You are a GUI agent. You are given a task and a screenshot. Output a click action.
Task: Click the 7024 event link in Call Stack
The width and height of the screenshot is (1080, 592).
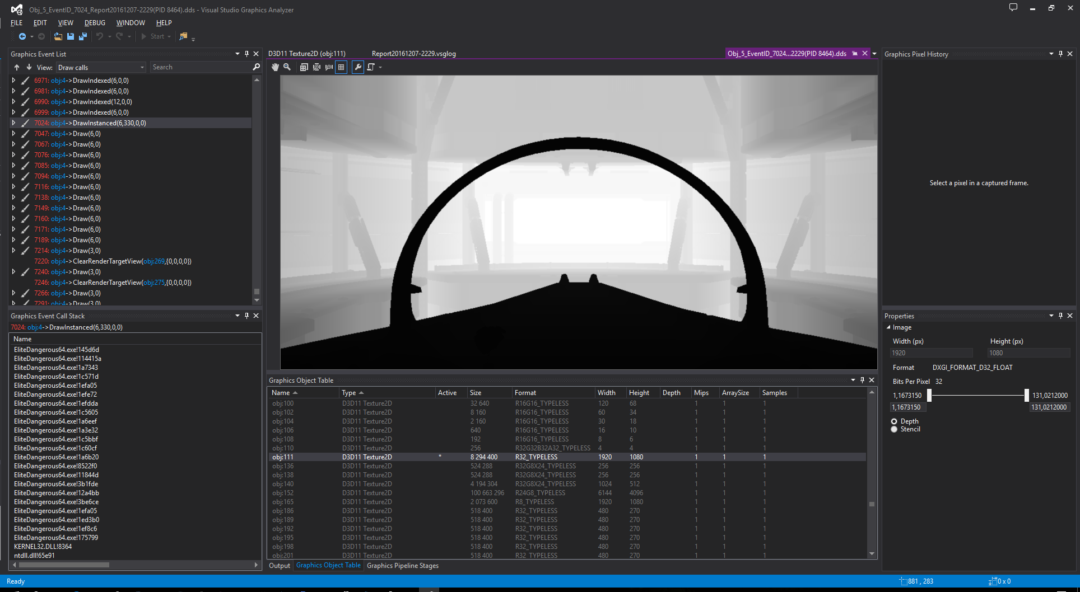[x=17, y=327]
